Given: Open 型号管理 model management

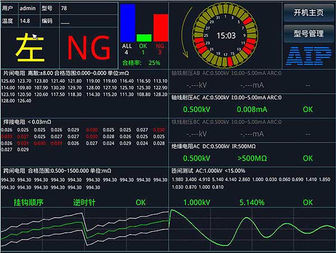Looking at the screenshot, I should 308,33.
